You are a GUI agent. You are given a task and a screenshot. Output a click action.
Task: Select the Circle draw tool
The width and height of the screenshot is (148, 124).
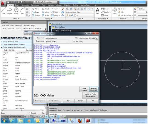(16, 11)
